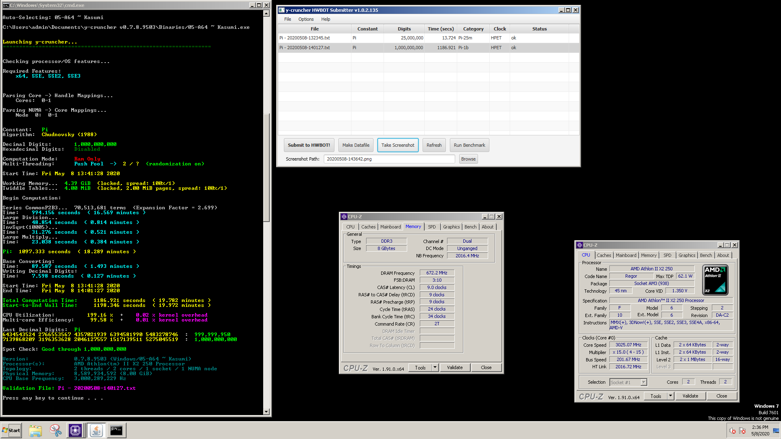
Task: Click the Take Screenshot button
Action: (x=398, y=145)
